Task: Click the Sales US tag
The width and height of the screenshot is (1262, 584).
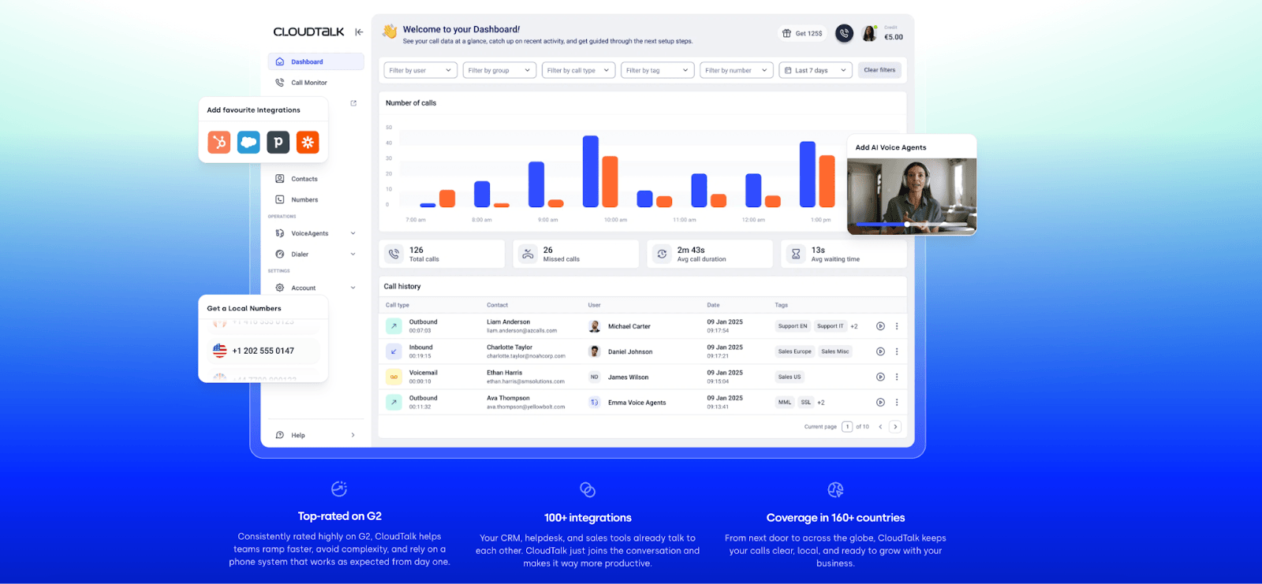Action: 790,377
